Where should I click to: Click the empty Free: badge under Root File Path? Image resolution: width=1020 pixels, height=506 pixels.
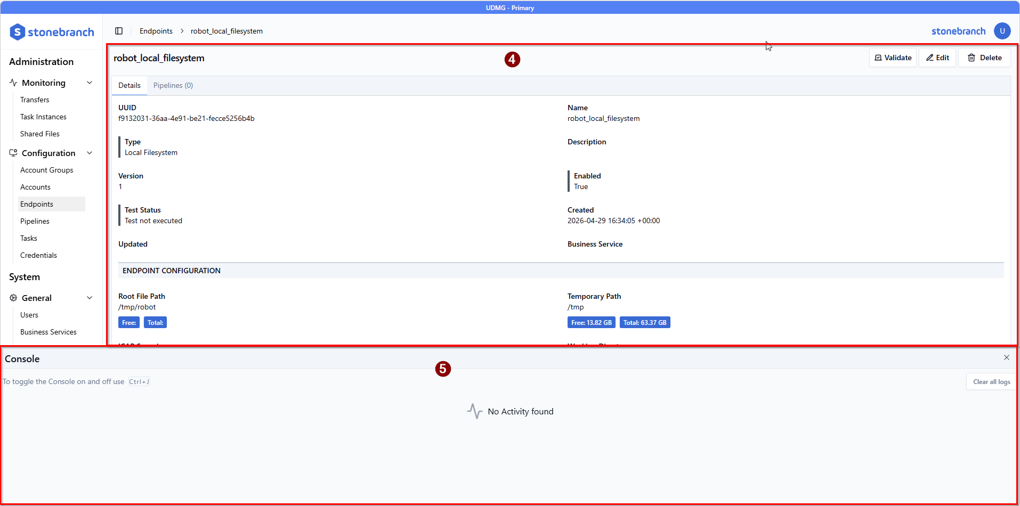129,322
